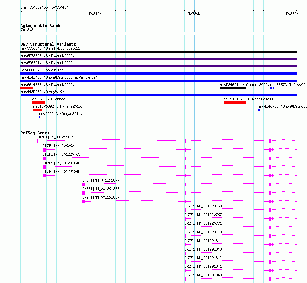Open transcript IKZF1|NM_001291841 label

pyautogui.click(x=204, y=266)
